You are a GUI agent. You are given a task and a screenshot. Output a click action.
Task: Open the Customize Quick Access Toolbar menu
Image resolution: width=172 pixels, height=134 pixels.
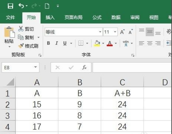click(58, 6)
